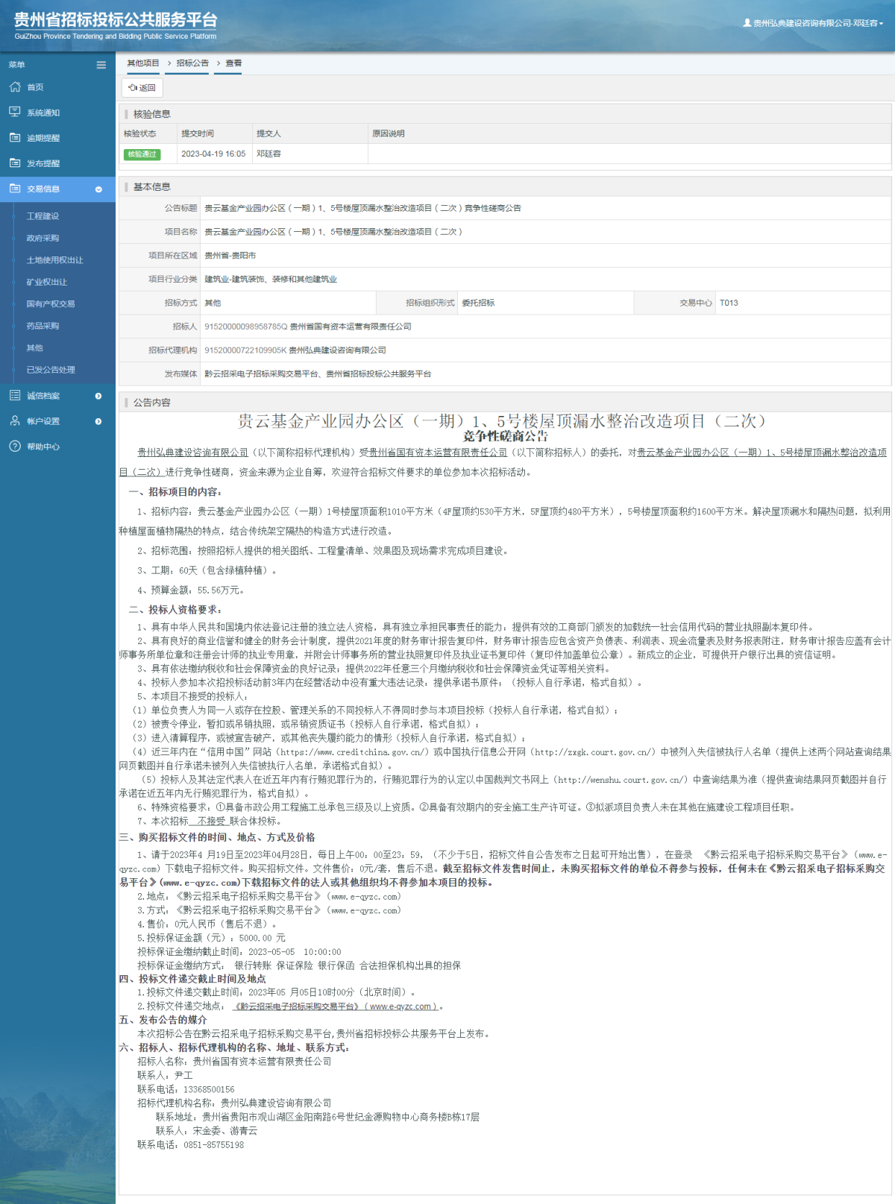This screenshot has height=1204, width=895.
Task: Click the 诚信档案 list icon
Action: click(15, 396)
